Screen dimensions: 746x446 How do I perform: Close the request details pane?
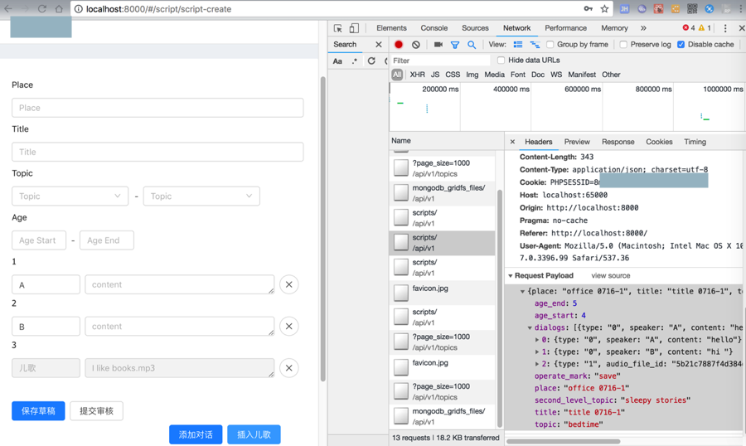[512, 142]
